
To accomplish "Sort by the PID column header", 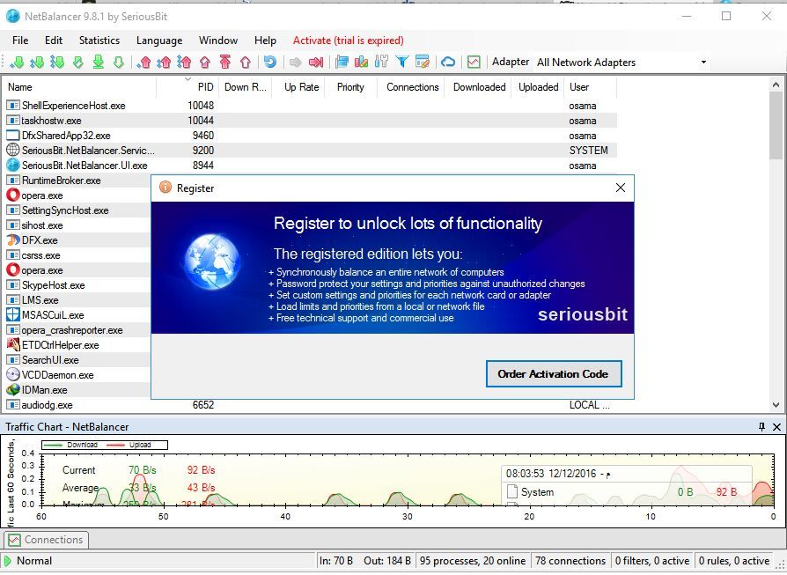I will (x=188, y=87).
